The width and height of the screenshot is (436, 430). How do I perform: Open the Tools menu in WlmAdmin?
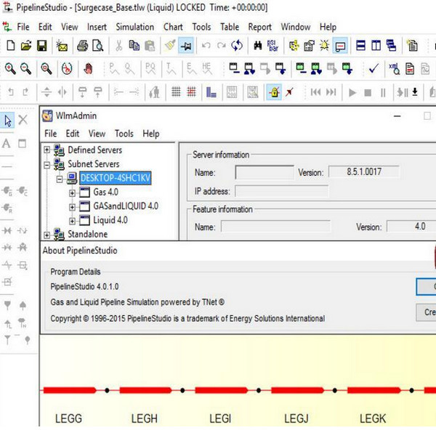(124, 134)
